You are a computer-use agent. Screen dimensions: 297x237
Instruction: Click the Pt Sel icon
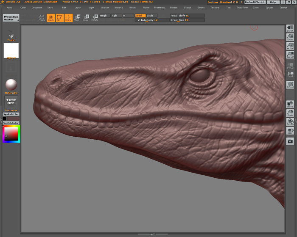click(290, 66)
